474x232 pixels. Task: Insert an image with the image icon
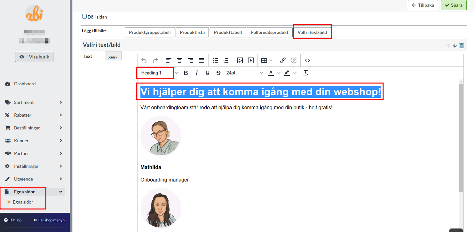[x=240, y=60]
